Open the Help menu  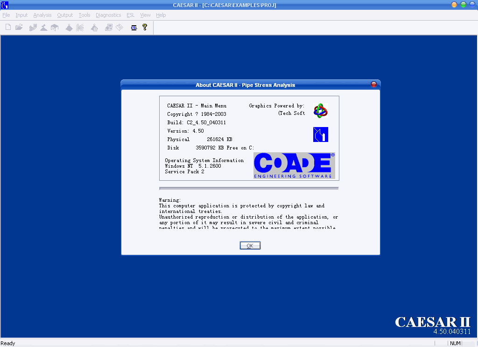pyautogui.click(x=161, y=15)
